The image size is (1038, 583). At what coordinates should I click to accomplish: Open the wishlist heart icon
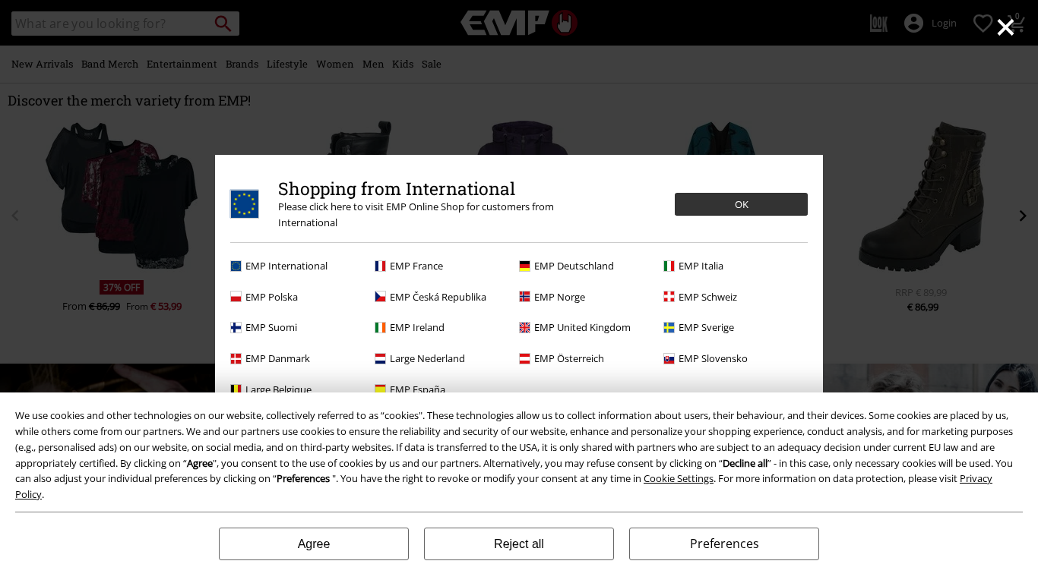click(983, 24)
